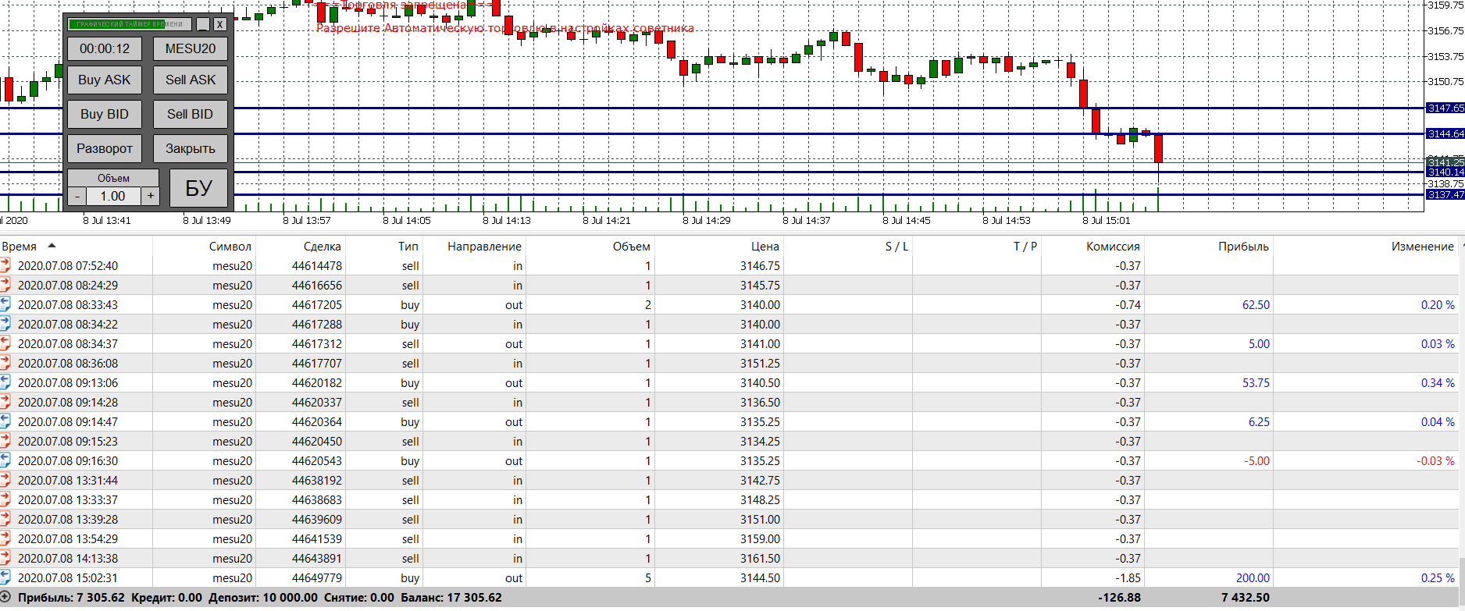The height and width of the screenshot is (611, 1465).
Task: Click the sell icon for deal 13:33:37
Action: [x=5, y=499]
